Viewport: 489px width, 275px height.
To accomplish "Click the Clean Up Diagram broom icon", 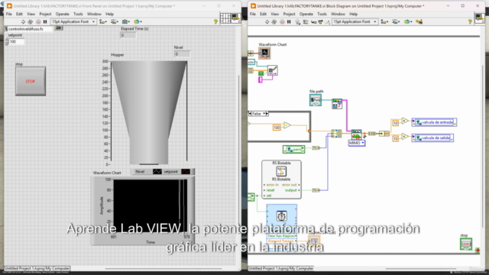I will tap(419, 22).
